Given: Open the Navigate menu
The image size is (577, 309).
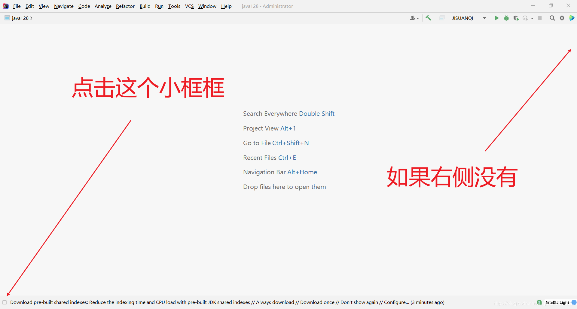Looking at the screenshot, I should pyautogui.click(x=64, y=6).
